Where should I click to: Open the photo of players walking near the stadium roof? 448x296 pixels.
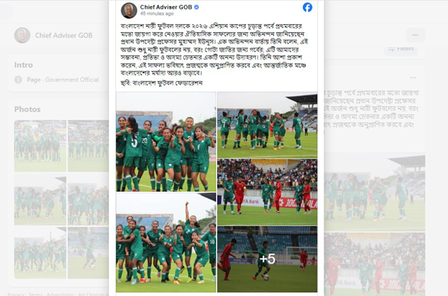point(267,125)
